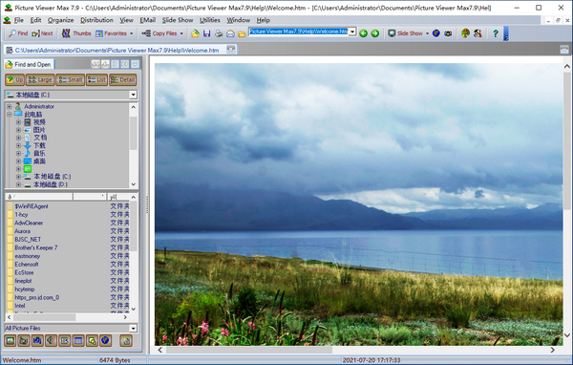
Task: Click the green back arrow button
Action: click(x=363, y=33)
